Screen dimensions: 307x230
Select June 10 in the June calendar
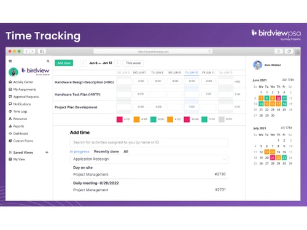coord(278,98)
